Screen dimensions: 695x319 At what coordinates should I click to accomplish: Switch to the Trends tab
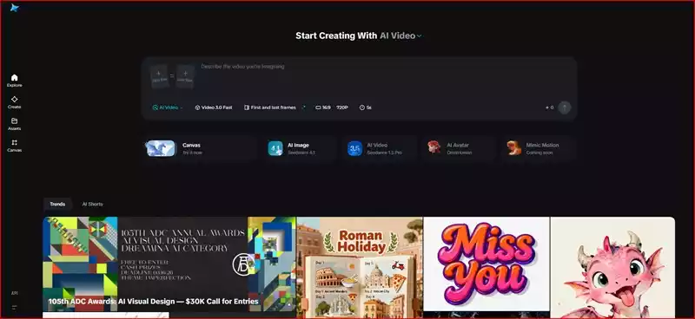[x=57, y=204]
